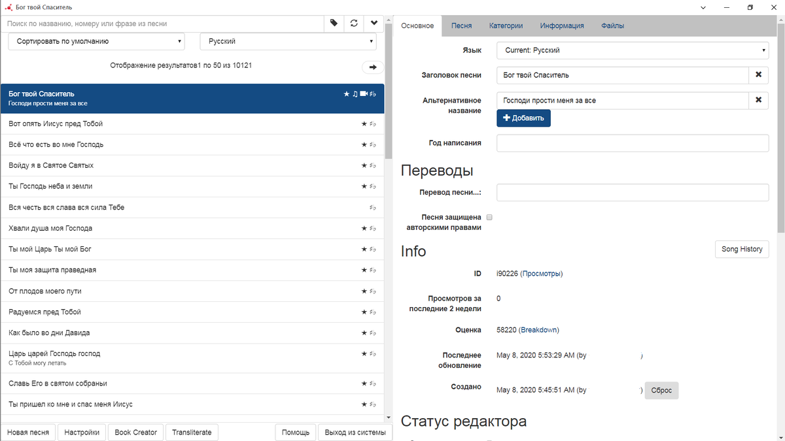785x441 pixels.
Task: Click the app logo in title bar
Action: tap(8, 7)
